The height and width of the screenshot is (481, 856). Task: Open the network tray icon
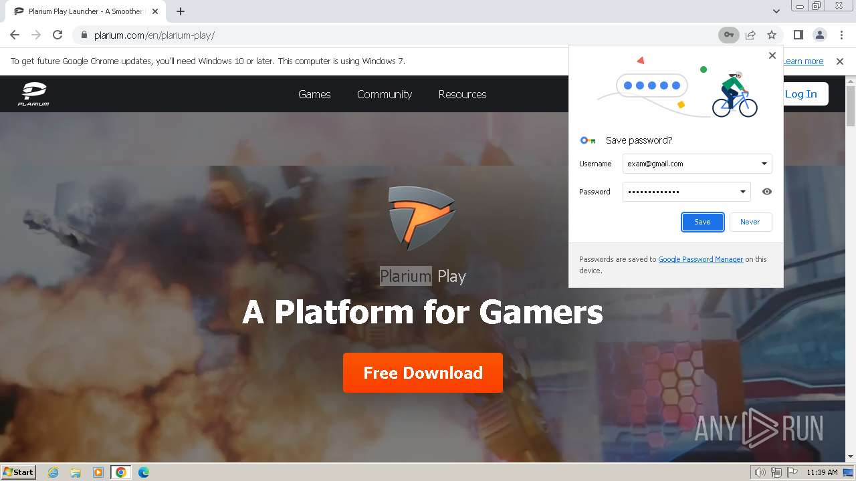(776, 472)
